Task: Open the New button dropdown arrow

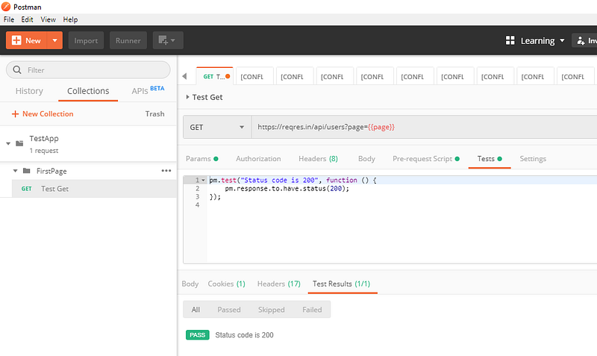Action: click(54, 40)
